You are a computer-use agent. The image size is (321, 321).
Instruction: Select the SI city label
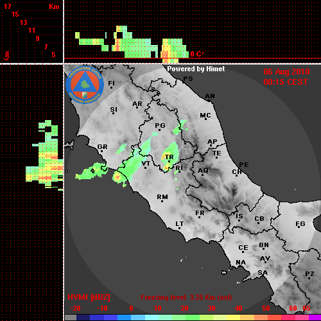click(x=114, y=110)
